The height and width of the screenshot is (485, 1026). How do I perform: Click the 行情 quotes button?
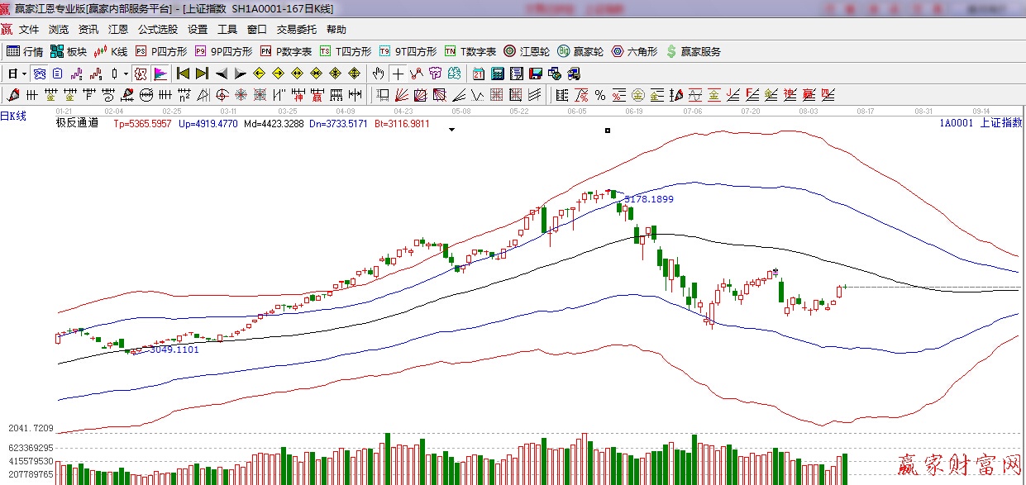25,51
